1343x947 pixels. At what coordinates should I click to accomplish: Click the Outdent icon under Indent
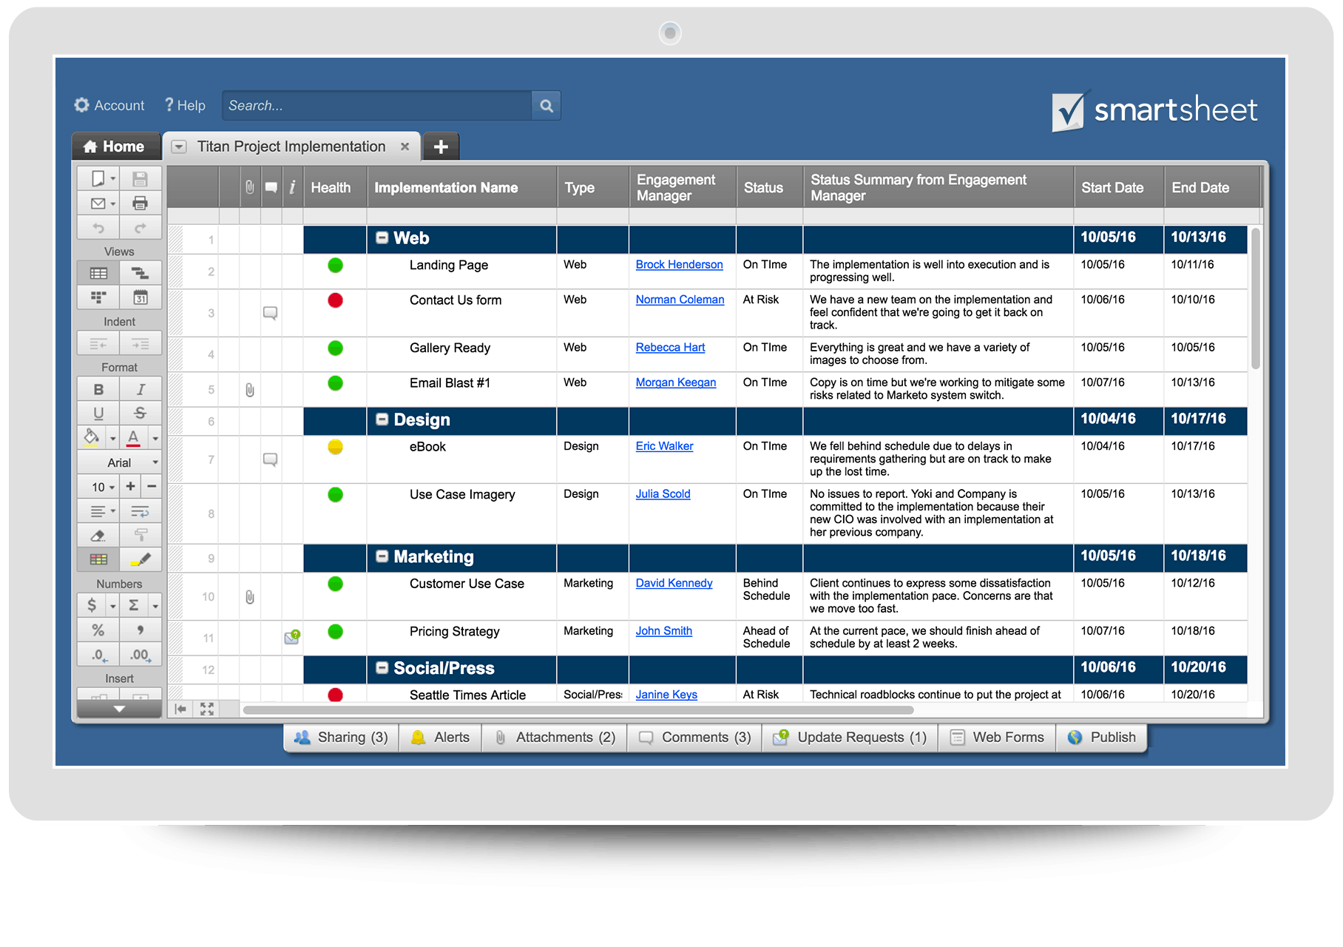coord(98,344)
